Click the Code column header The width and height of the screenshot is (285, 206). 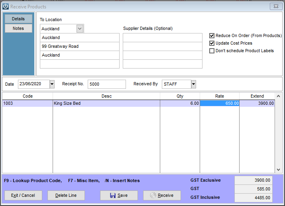pyautogui.click(x=28, y=96)
